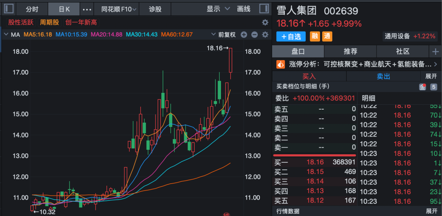
Task: Open settings gear beside stock tags
Action: (265, 22)
